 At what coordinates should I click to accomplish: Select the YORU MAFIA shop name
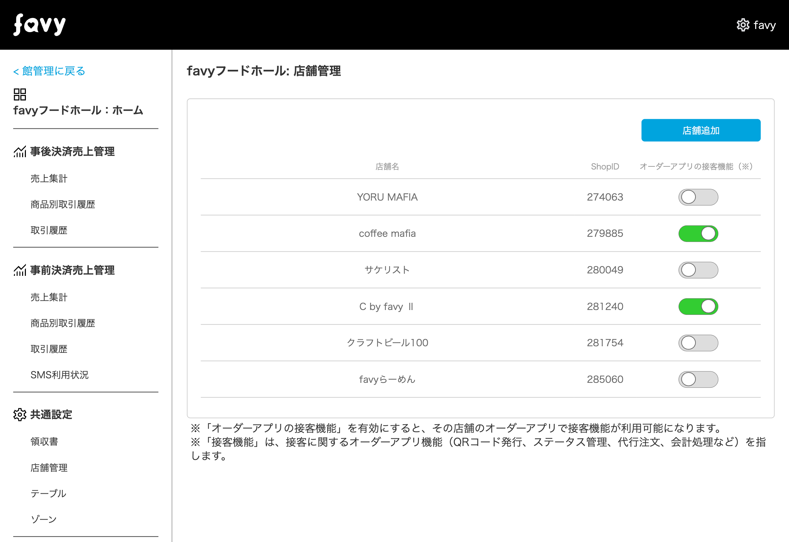(387, 197)
